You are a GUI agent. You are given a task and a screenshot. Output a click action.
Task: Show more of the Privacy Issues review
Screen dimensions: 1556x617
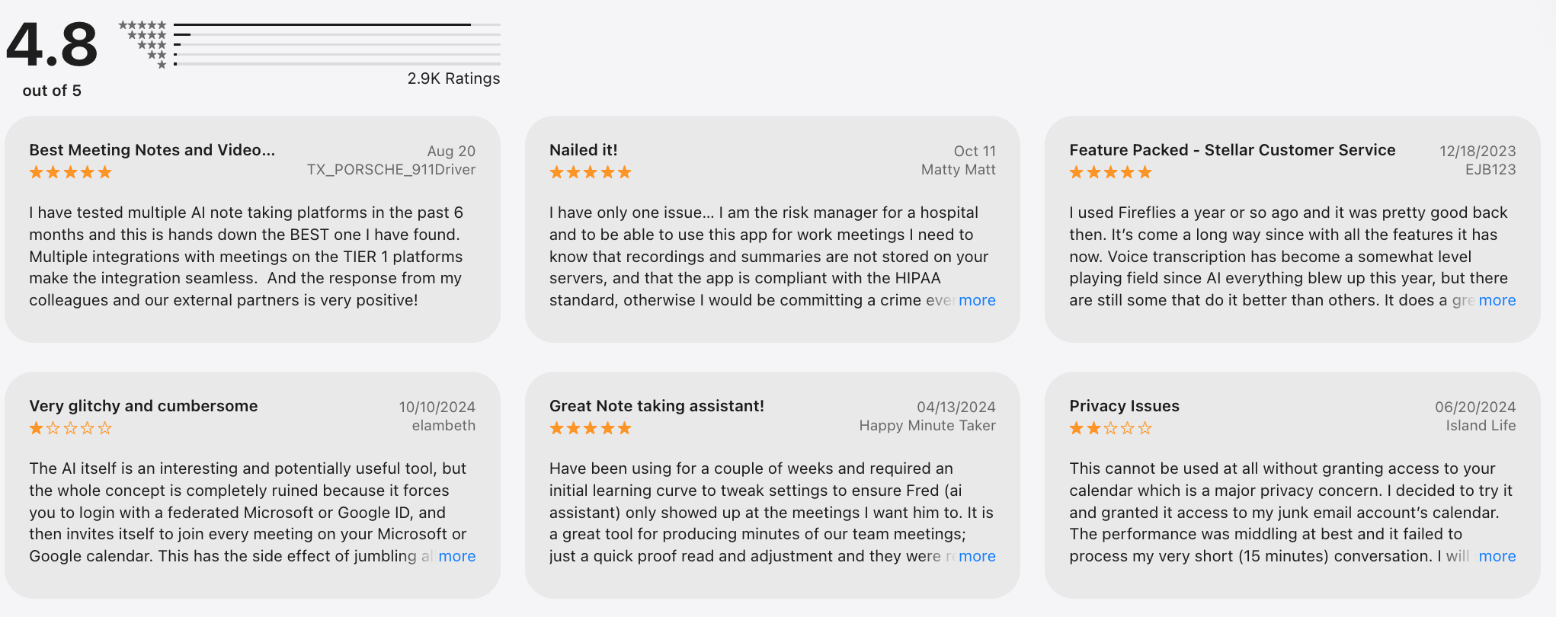click(1497, 556)
